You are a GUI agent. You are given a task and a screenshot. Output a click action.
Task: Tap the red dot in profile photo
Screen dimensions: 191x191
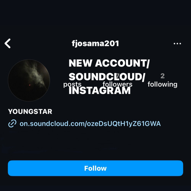tap(30, 85)
